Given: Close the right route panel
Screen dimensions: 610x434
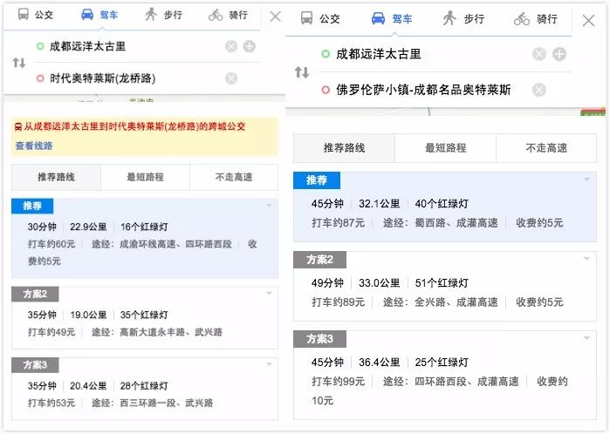Looking at the screenshot, I should click(x=588, y=21).
